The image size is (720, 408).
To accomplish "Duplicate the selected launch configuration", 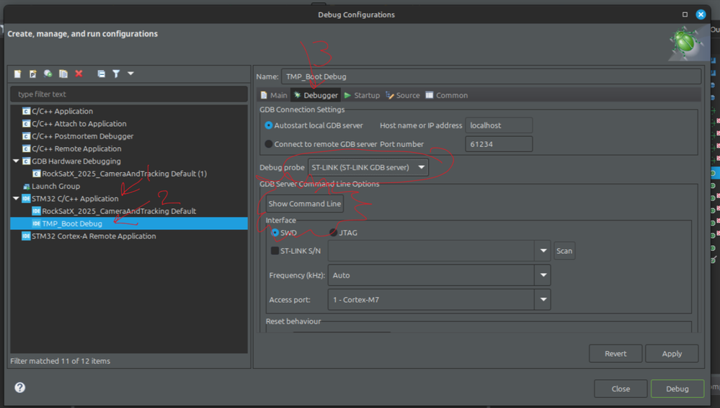I will [63, 74].
